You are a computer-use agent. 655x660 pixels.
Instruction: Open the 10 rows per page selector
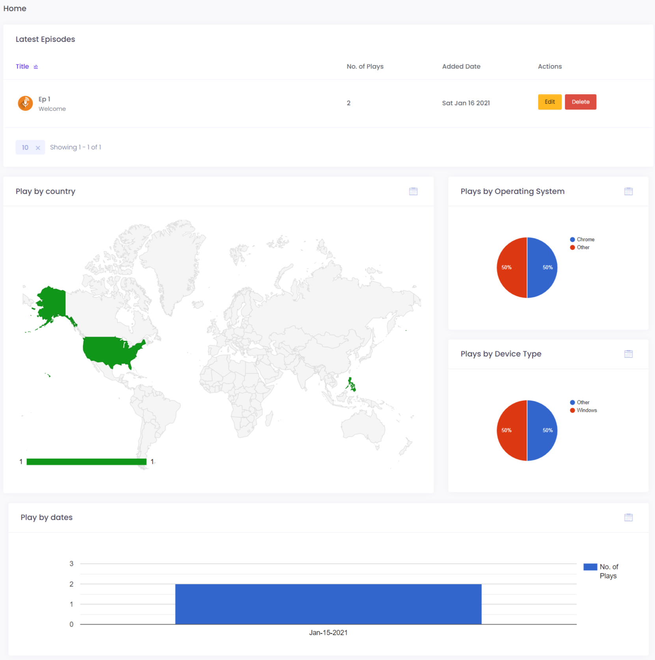point(25,147)
